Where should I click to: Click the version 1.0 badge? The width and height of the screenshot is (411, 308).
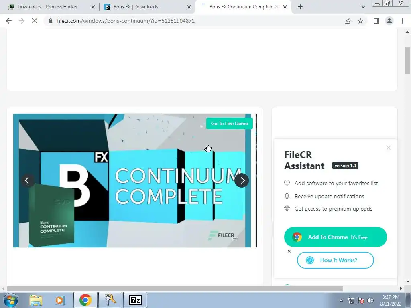345,166
